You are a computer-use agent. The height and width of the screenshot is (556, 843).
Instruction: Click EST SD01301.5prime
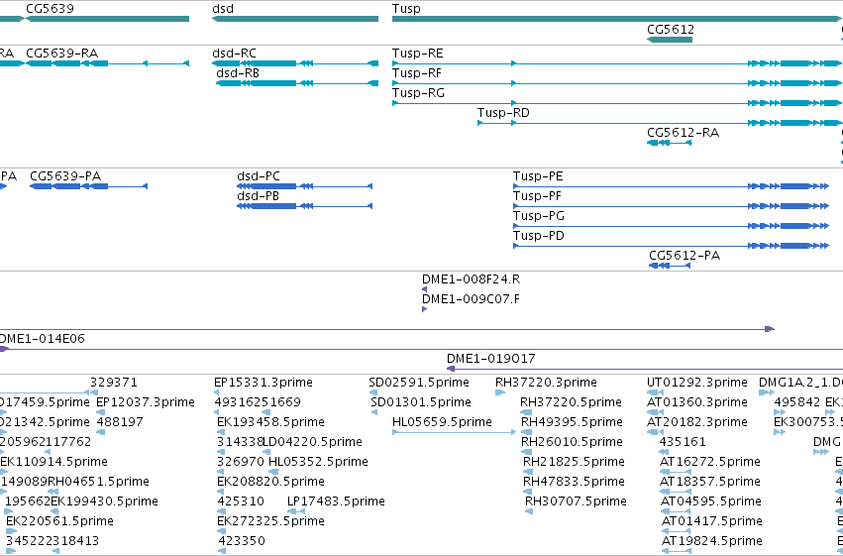[421, 402]
